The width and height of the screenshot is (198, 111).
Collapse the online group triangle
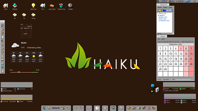point(158,14)
